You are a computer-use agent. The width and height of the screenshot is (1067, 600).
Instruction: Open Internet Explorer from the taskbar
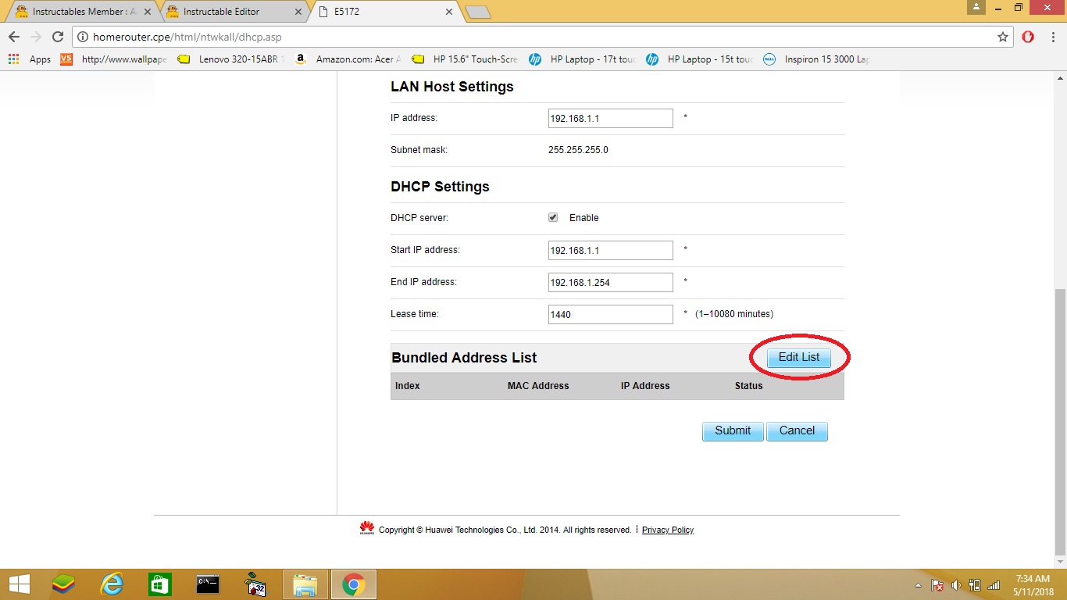pos(112,584)
